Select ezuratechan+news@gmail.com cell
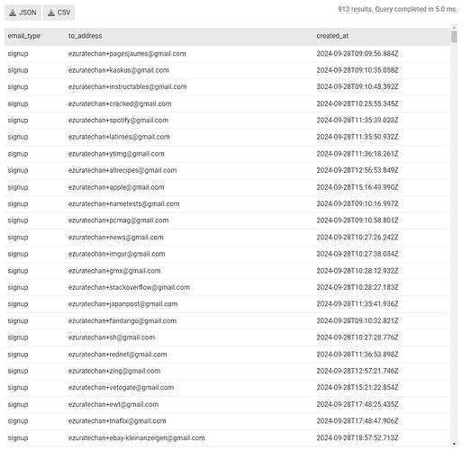Image resolution: width=462 pixels, height=450 pixels. (x=116, y=238)
